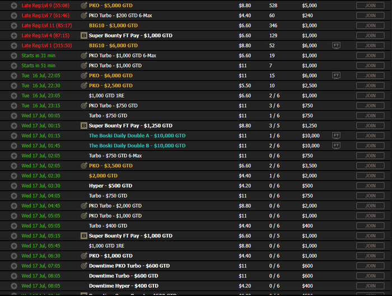The height and width of the screenshot is (296, 392).
Task: Expand the PKO - $5,000 GTD row plus icon
Action: [x=14, y=6]
